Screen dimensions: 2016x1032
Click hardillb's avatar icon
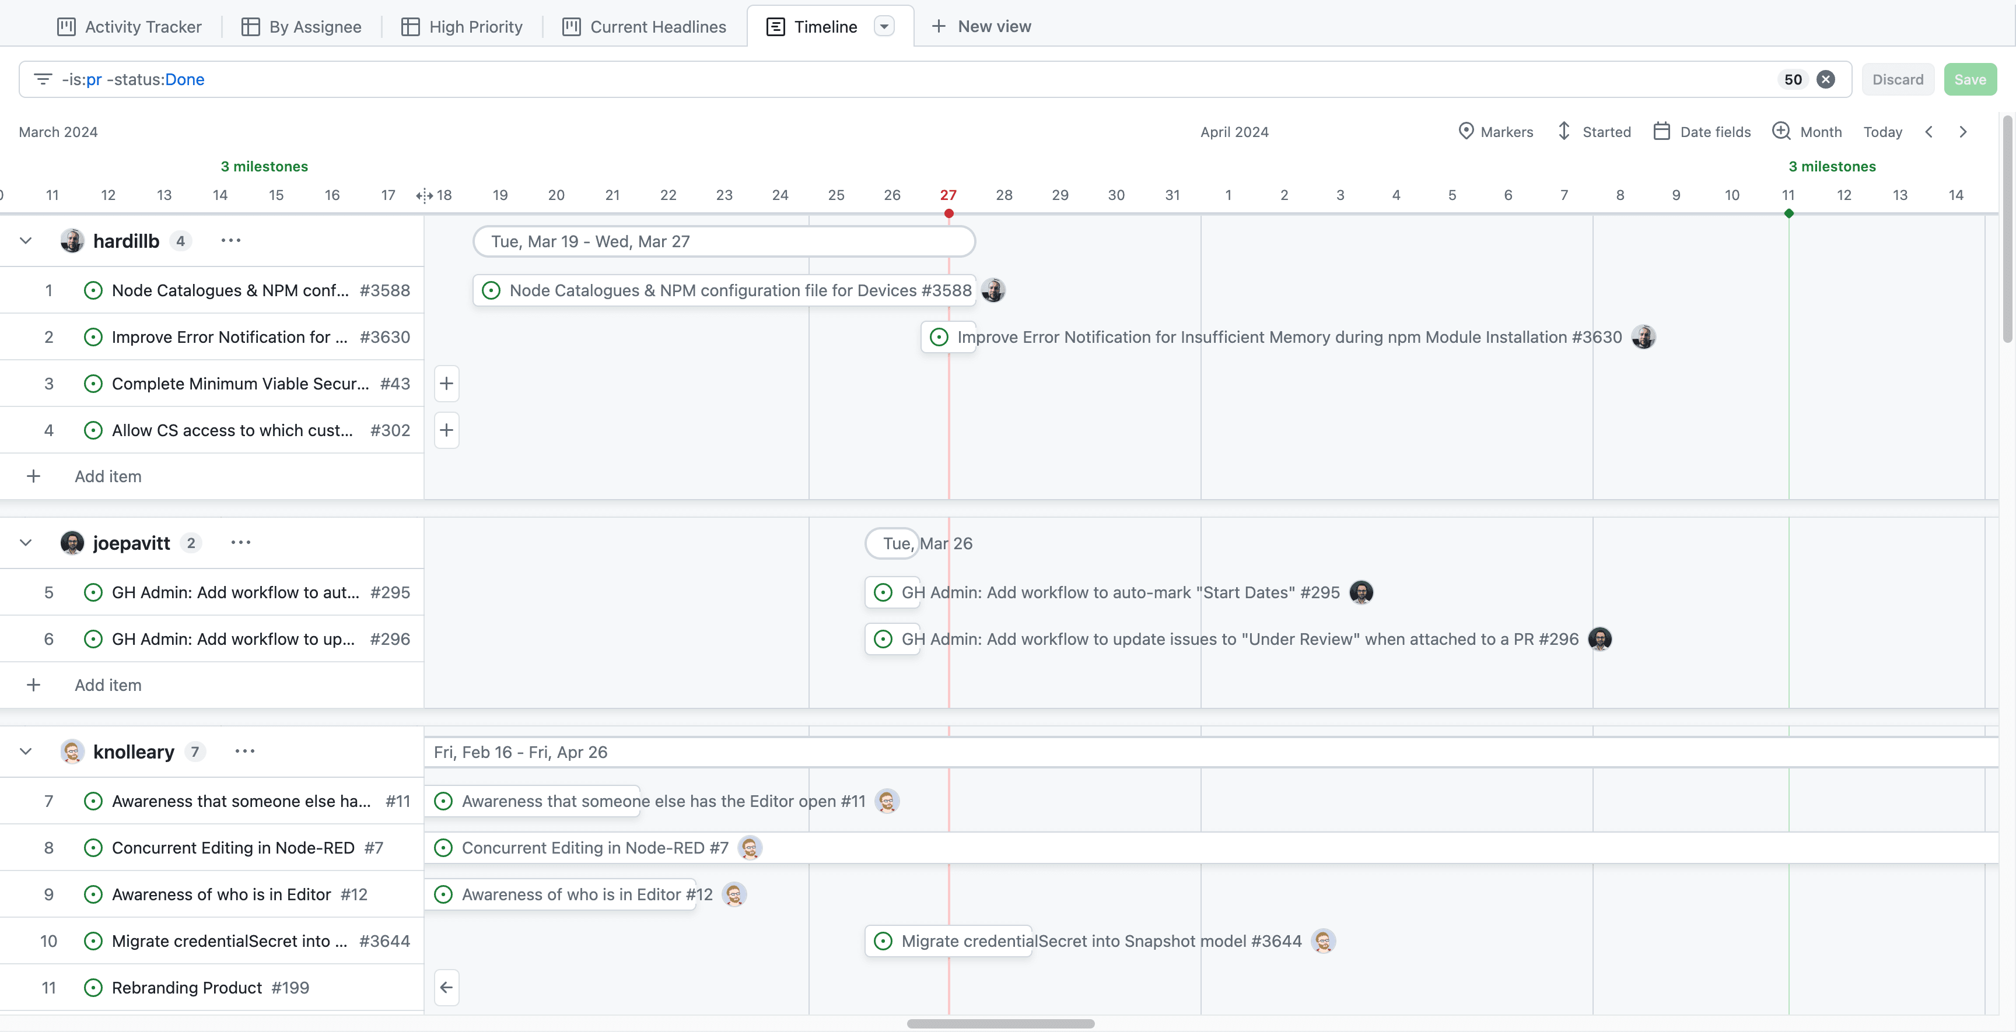72,240
